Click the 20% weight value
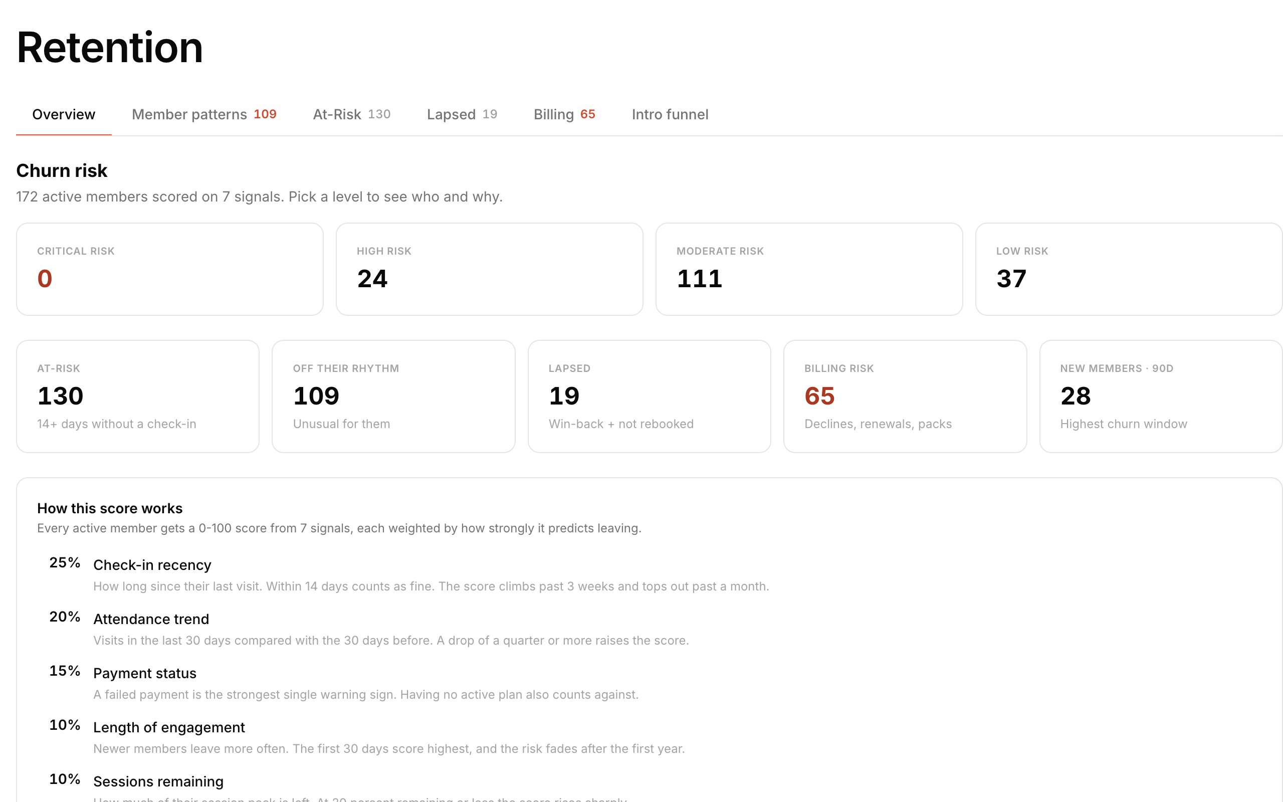Image resolution: width=1283 pixels, height=802 pixels. coord(65,617)
